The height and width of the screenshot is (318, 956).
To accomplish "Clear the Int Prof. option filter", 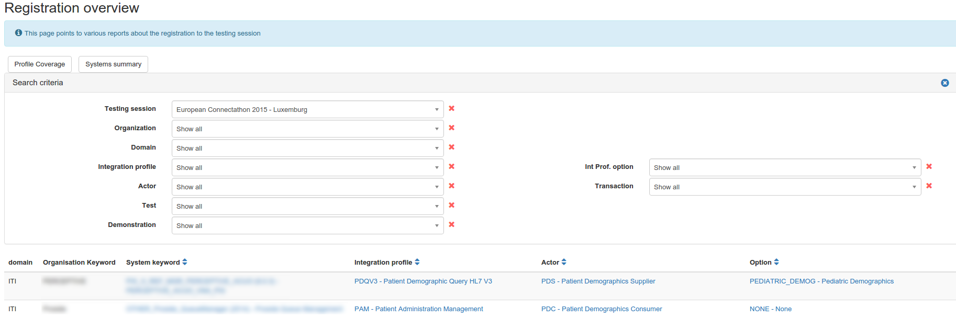I will [x=929, y=167].
